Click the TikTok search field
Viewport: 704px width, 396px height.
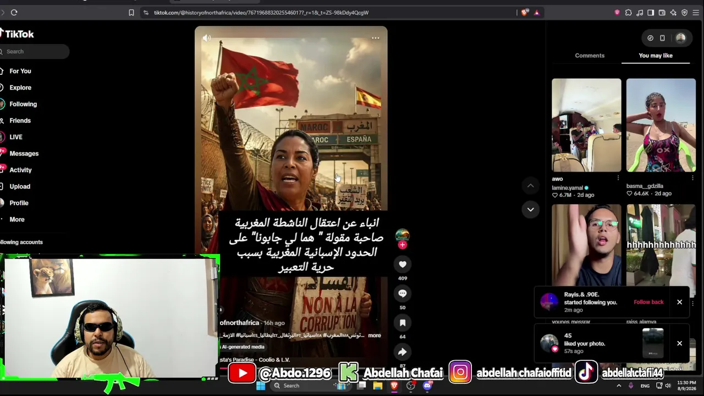coord(34,51)
